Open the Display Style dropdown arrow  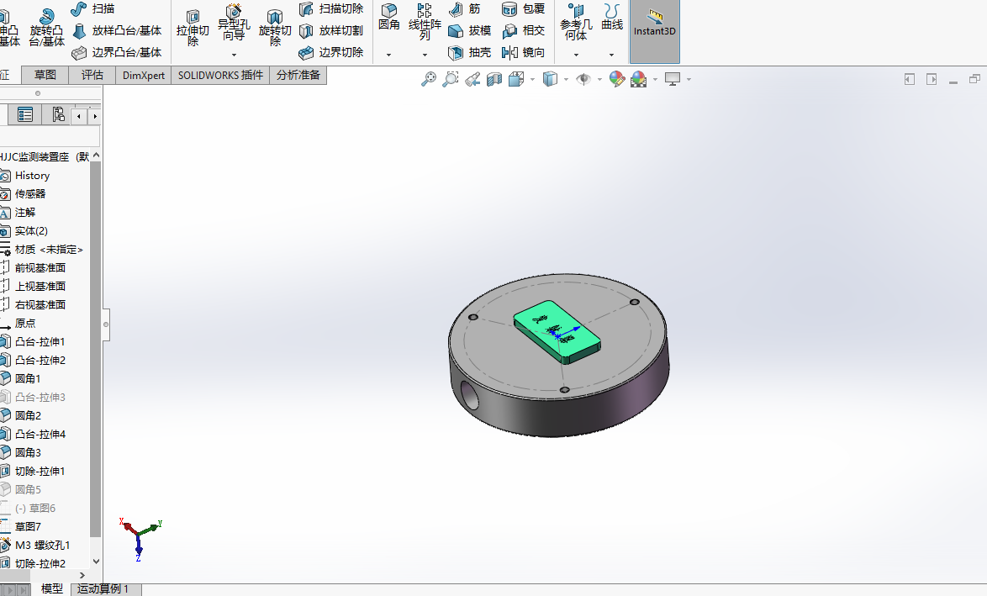point(566,79)
